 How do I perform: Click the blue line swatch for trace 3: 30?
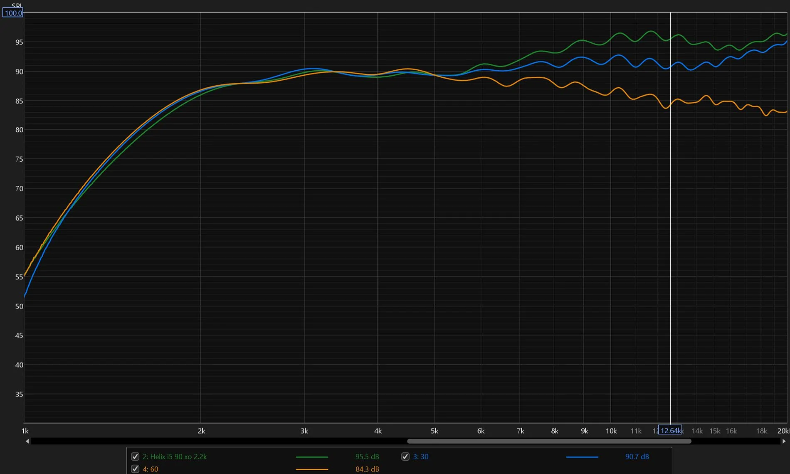pyautogui.click(x=582, y=457)
